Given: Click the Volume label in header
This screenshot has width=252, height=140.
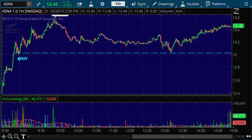Looking at the screenshot, I should click(x=166, y=11).
